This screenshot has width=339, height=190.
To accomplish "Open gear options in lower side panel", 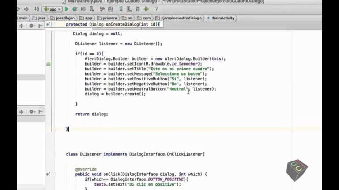I will point(32,112).
